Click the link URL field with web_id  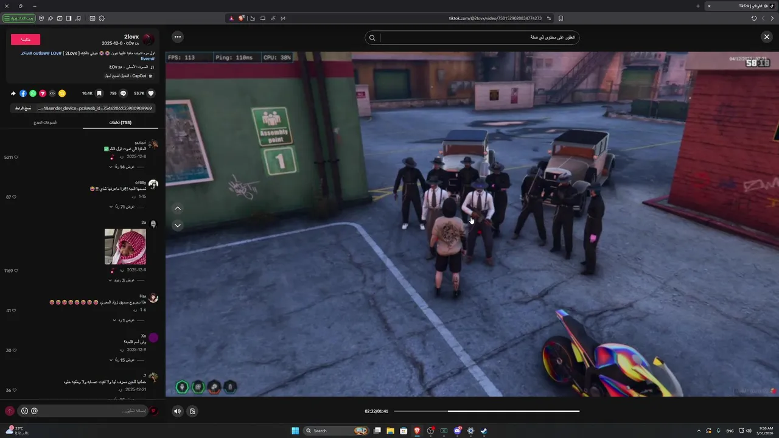(94, 108)
